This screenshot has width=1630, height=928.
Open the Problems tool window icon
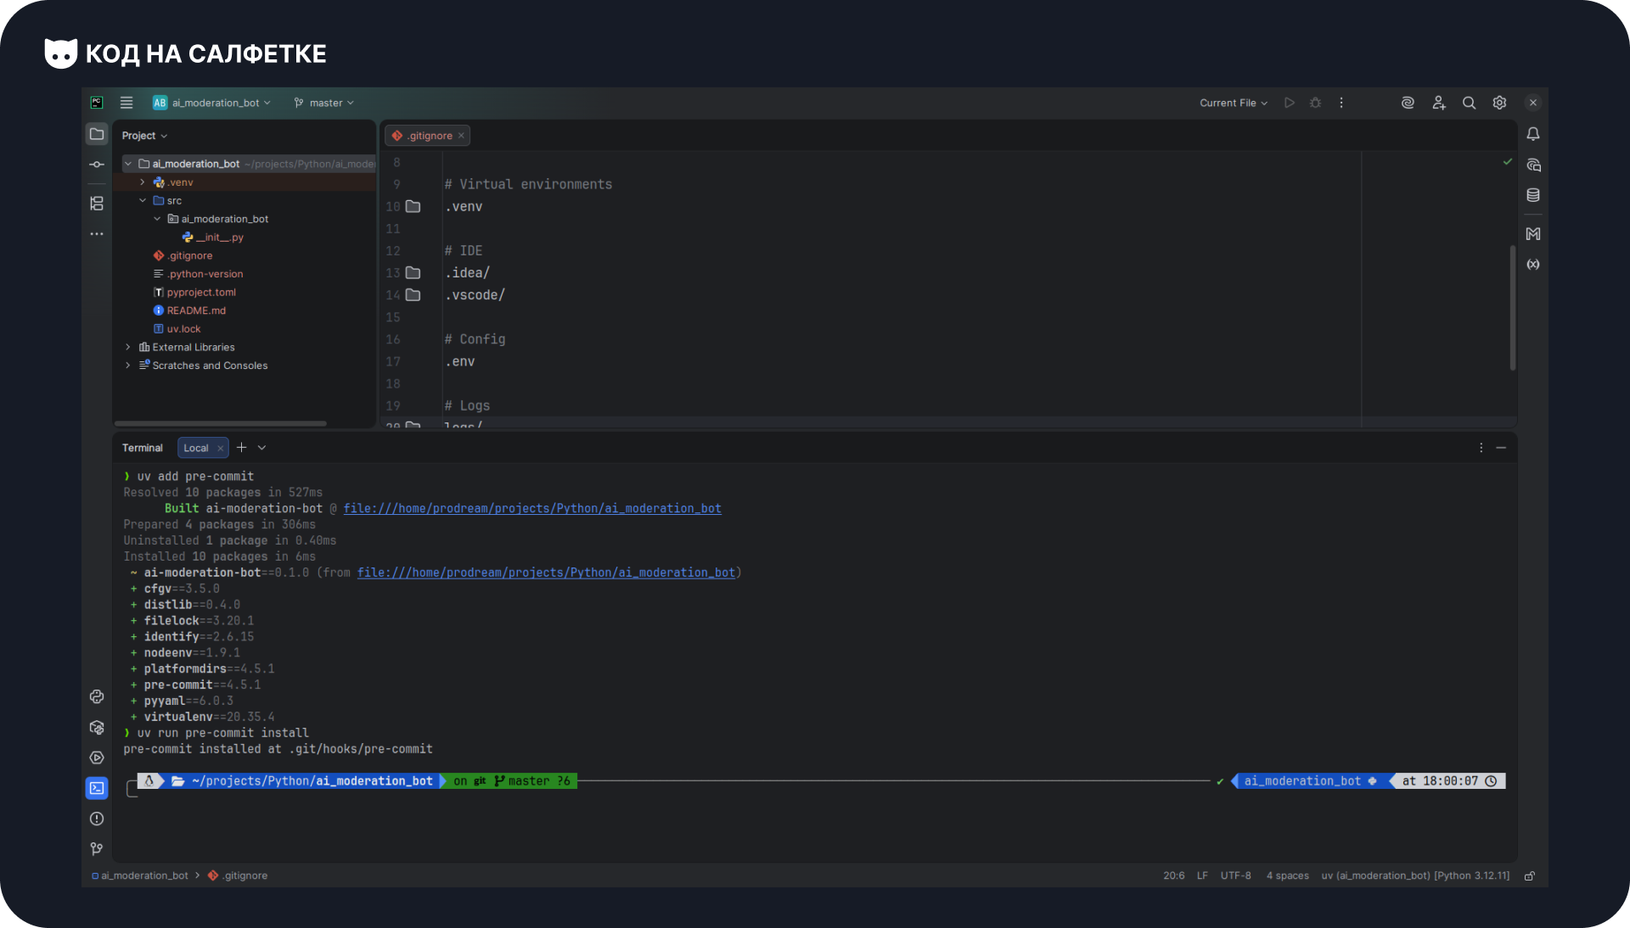(97, 819)
